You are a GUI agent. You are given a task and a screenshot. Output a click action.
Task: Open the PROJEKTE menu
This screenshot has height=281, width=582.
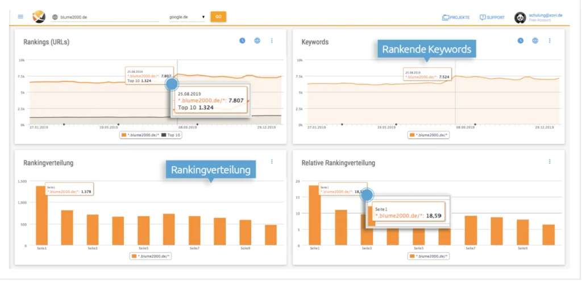click(x=456, y=17)
